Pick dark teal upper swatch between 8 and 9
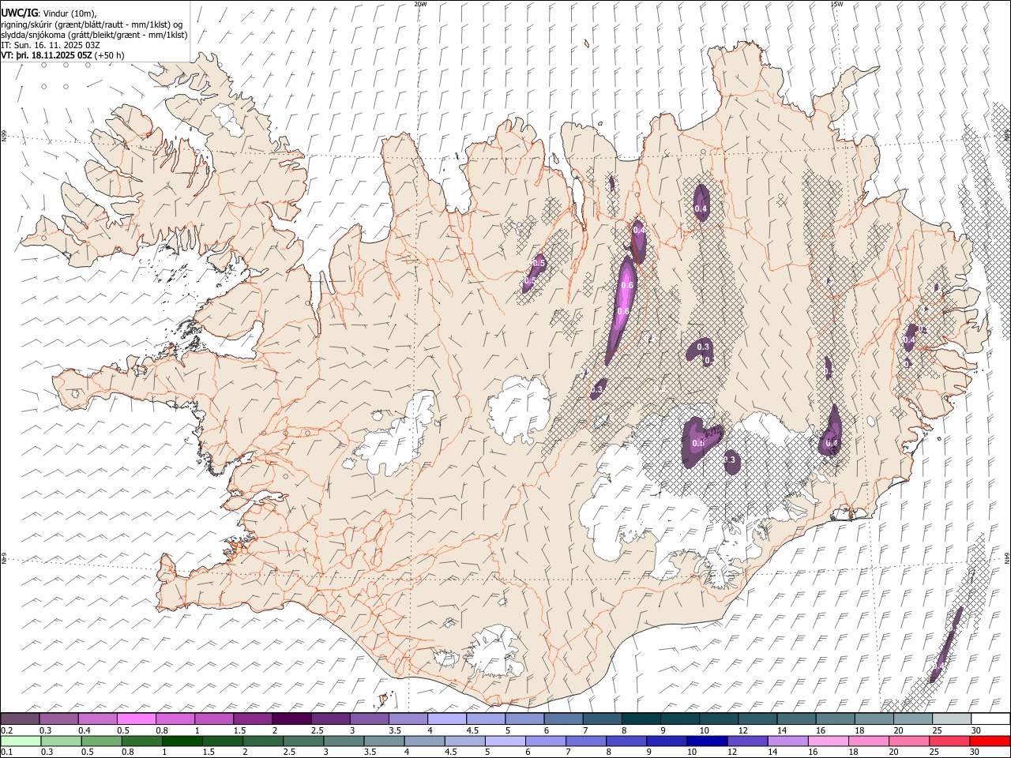 pyautogui.click(x=641, y=719)
